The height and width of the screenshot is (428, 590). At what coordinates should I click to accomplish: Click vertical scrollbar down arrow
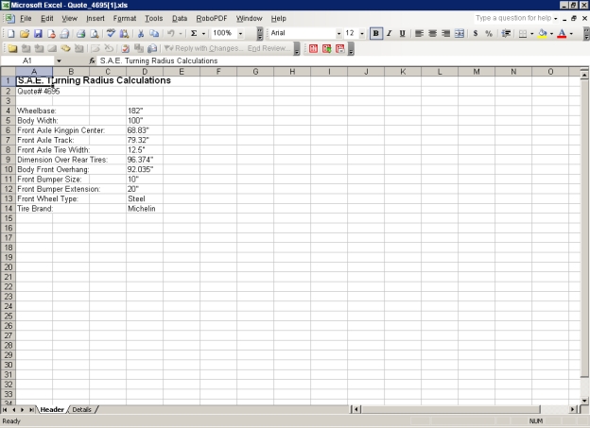click(584, 401)
